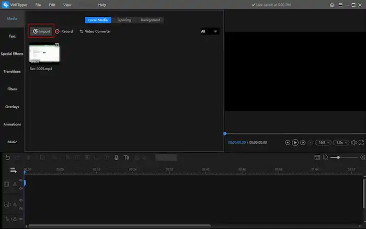
Task: Enter fullscreen preview mode
Action: 361,142
